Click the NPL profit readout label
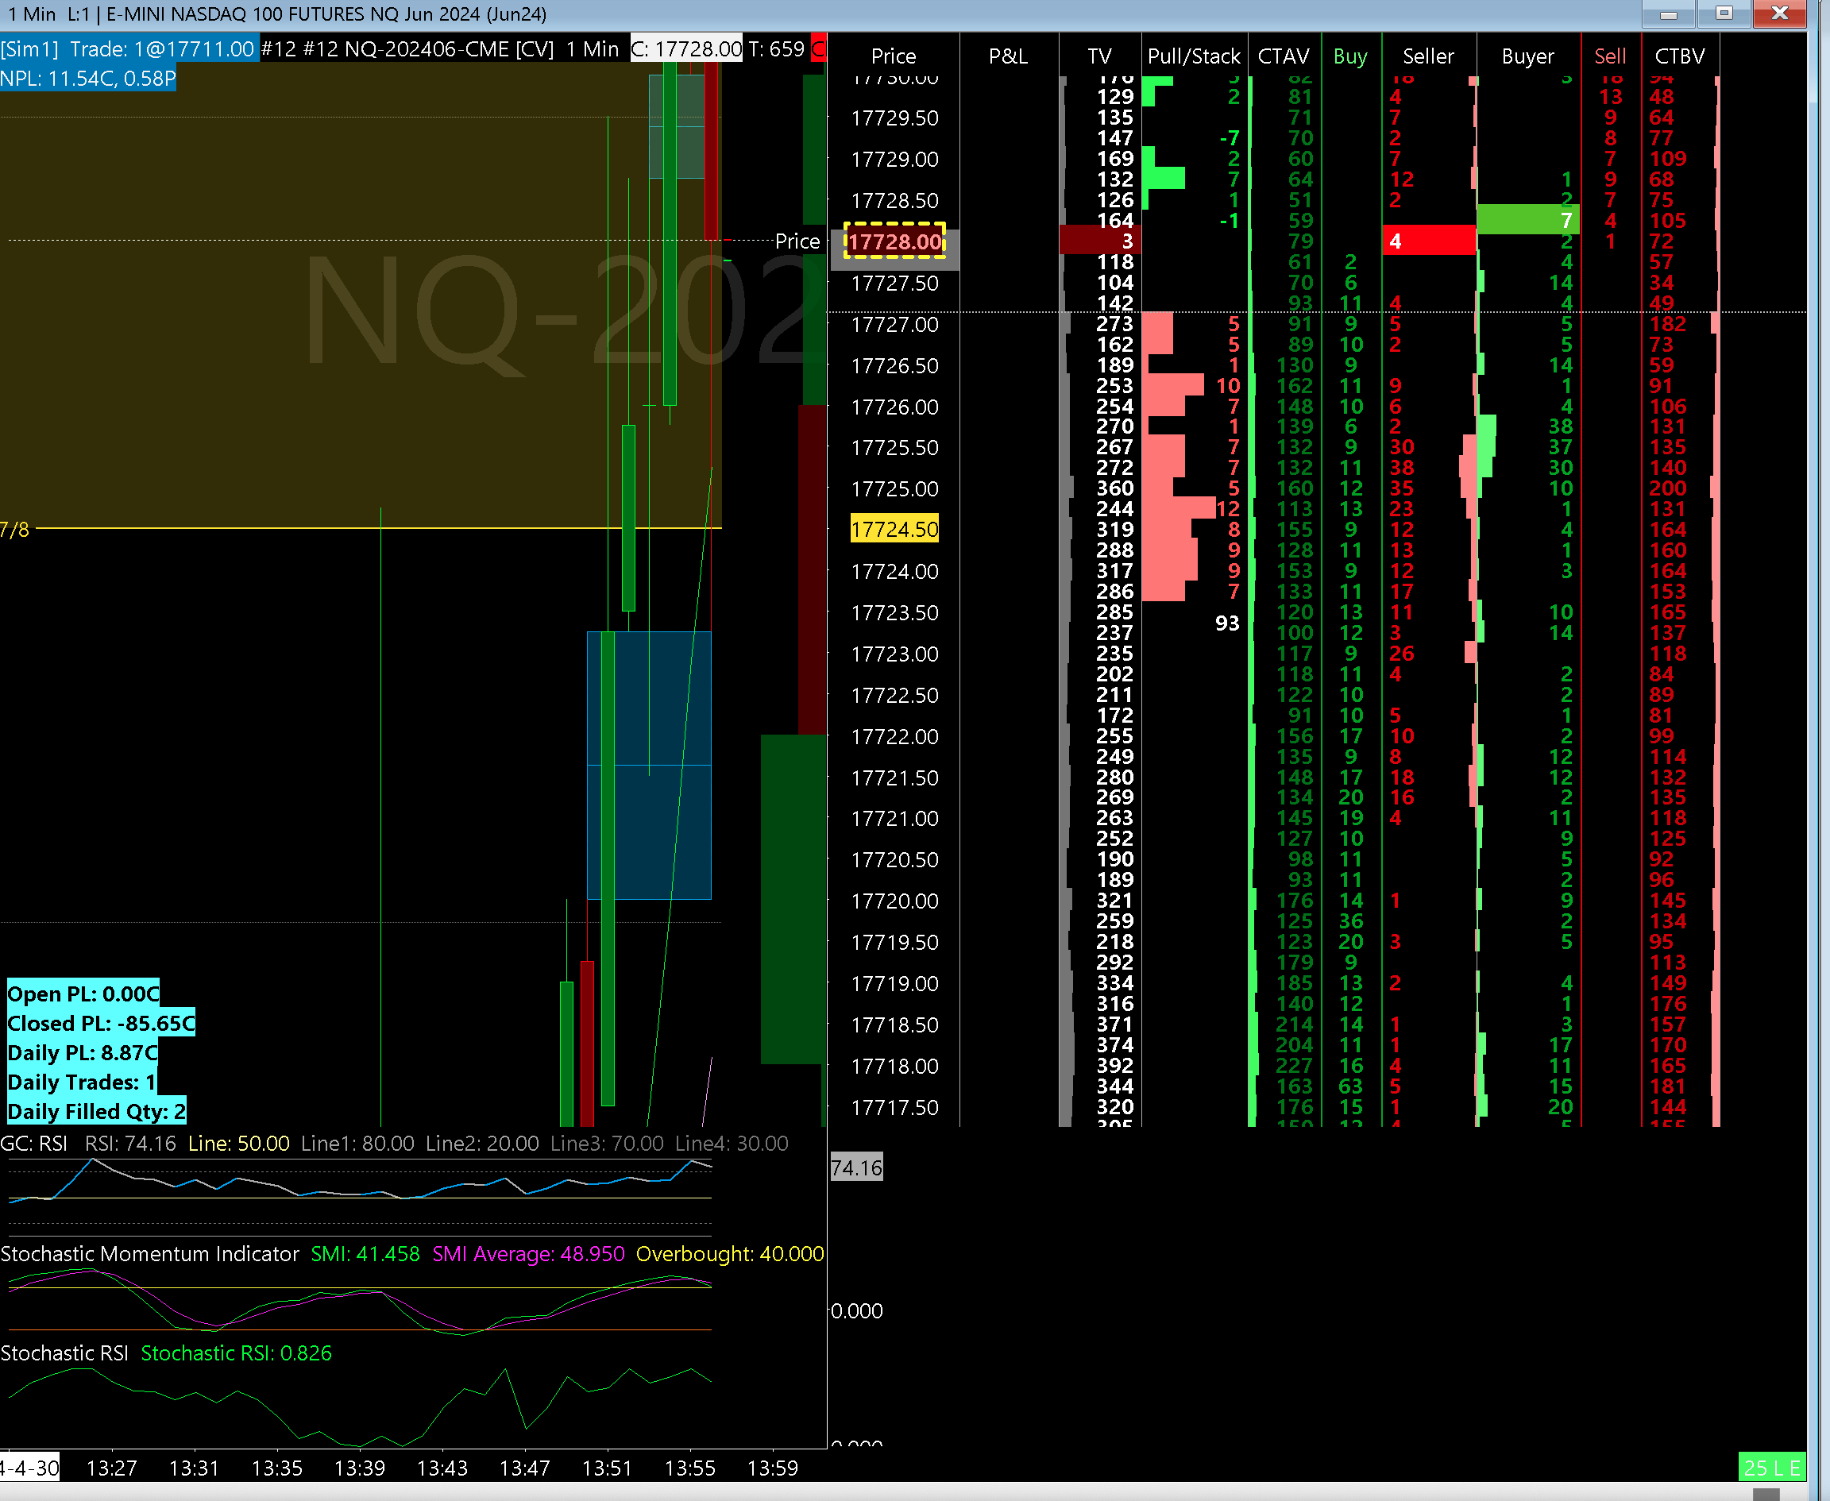The width and height of the screenshot is (1830, 1501). coord(88,79)
